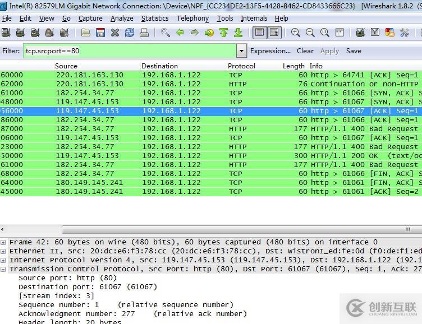This screenshot has width=422, height=324.
Task: Clear the display filter
Action: 305,51
